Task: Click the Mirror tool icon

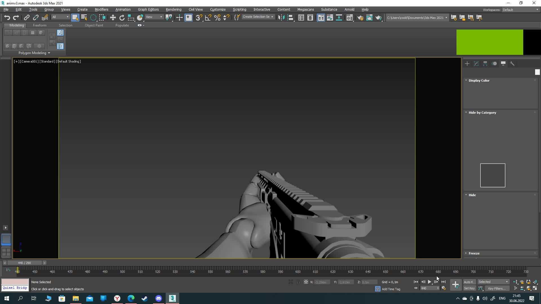Action: [x=281, y=18]
